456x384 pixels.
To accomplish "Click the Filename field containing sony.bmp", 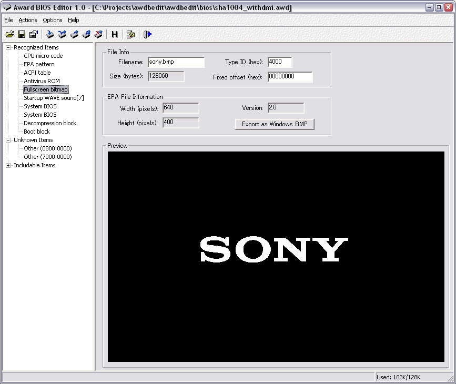I will [176, 62].
